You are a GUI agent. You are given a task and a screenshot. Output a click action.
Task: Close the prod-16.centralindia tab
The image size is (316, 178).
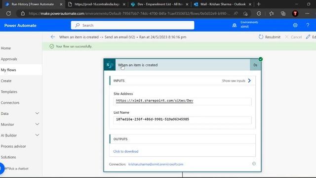coord(124,4)
